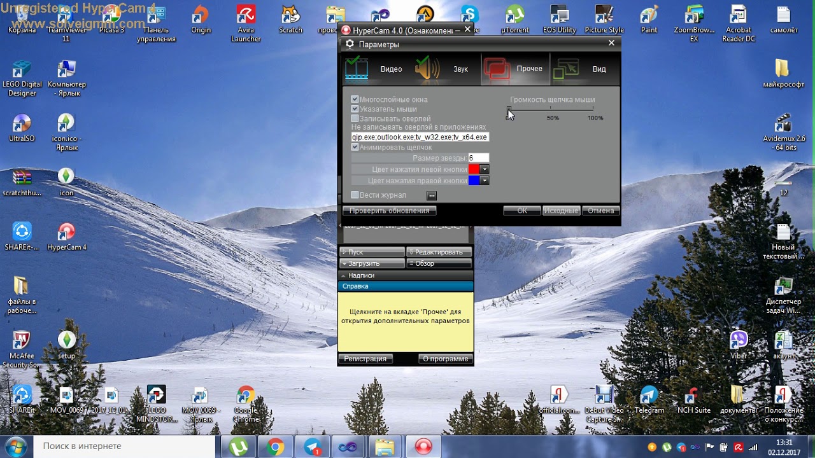Open right-click color dropdown arrow

point(485,181)
